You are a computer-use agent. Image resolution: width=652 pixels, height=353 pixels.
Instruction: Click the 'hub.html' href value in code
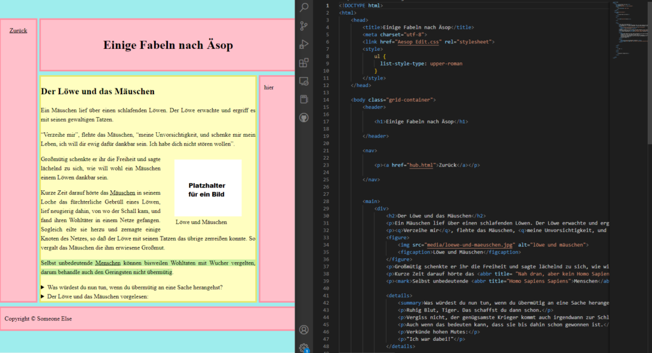[420, 165]
